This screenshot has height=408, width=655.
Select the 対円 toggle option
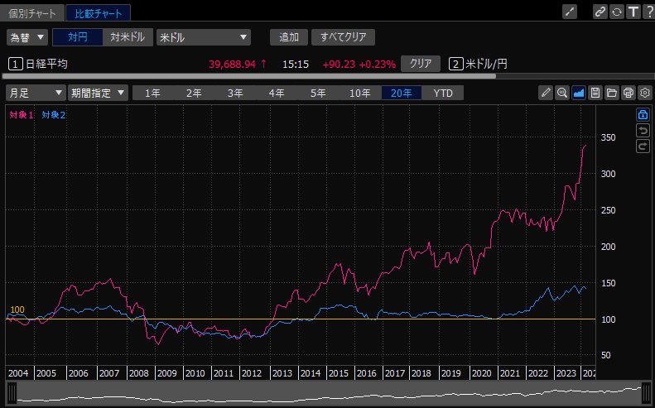[78, 37]
